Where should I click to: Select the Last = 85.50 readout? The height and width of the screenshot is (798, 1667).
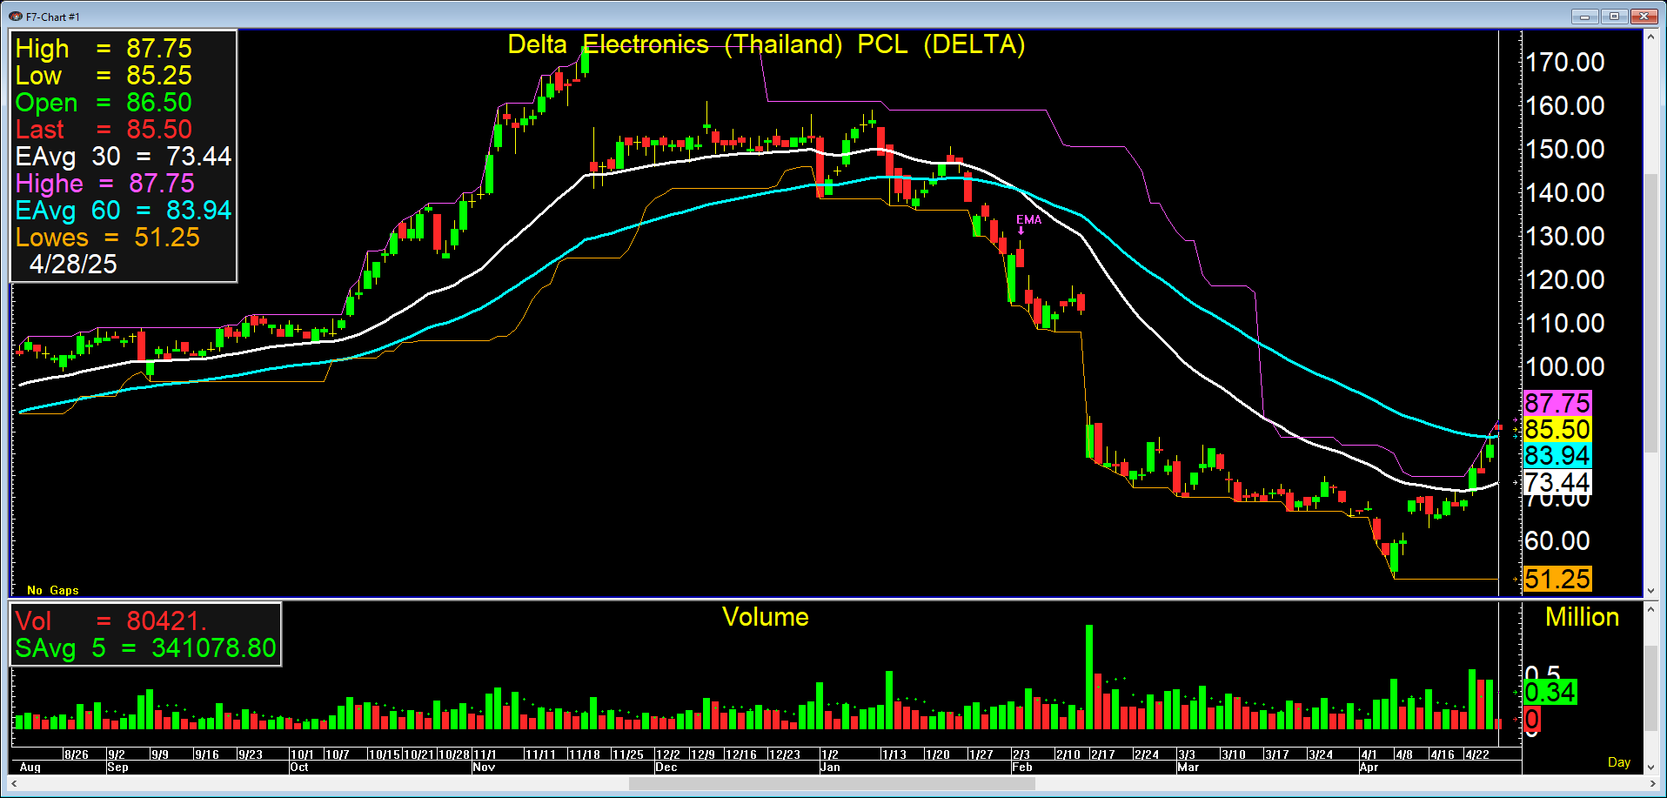[x=104, y=129]
